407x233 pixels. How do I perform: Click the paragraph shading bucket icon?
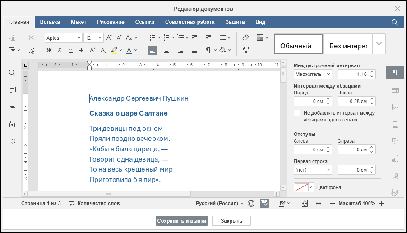222,50
